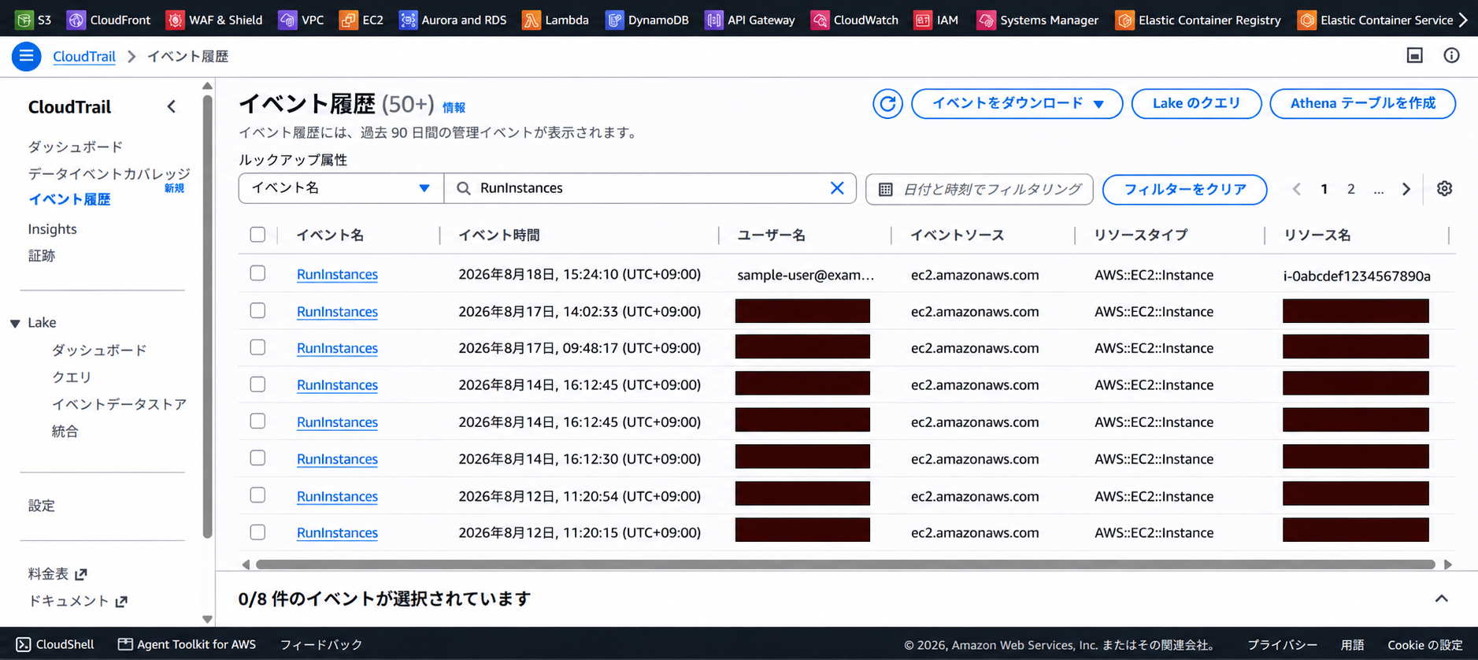Open EC2 service shortcut
The image size is (1478, 660).
[x=361, y=20]
